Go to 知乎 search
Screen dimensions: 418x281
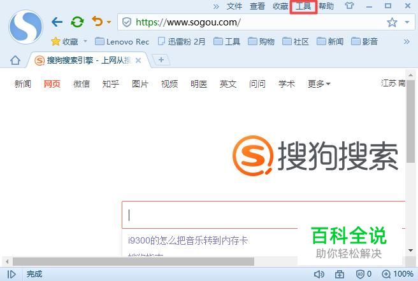111,84
